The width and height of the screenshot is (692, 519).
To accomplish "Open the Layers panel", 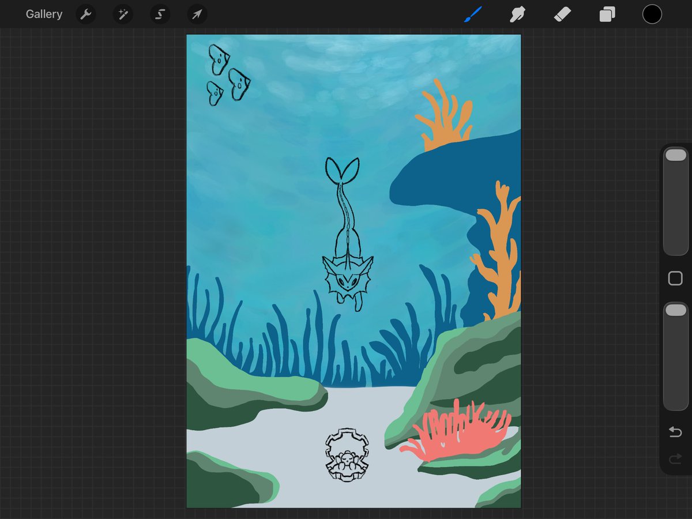I will tap(607, 14).
